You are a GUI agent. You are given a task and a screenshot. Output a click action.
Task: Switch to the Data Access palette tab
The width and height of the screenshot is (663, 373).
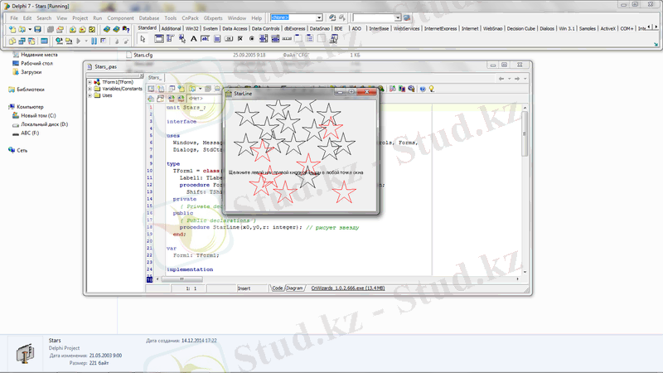pos(235,28)
